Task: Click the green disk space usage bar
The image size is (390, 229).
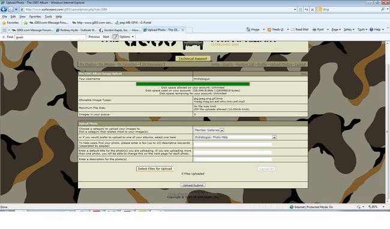Action: 193,84
